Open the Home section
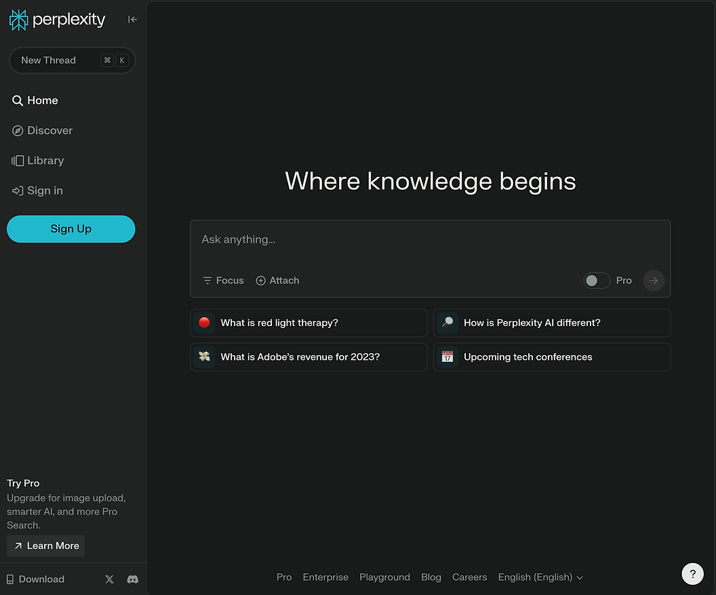 click(35, 100)
